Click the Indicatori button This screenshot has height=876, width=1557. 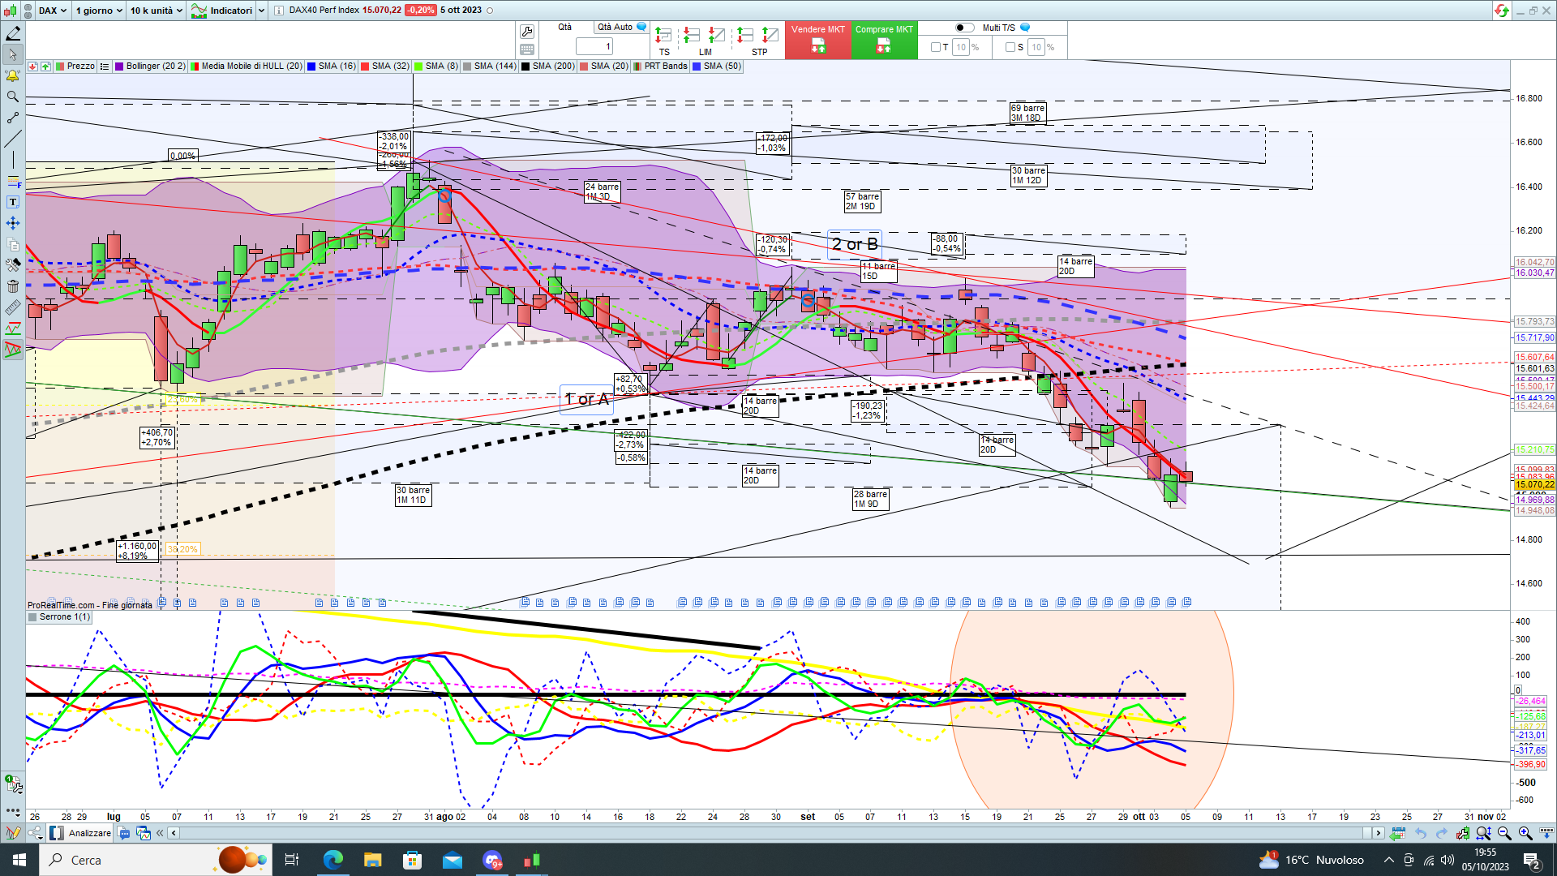click(x=223, y=11)
